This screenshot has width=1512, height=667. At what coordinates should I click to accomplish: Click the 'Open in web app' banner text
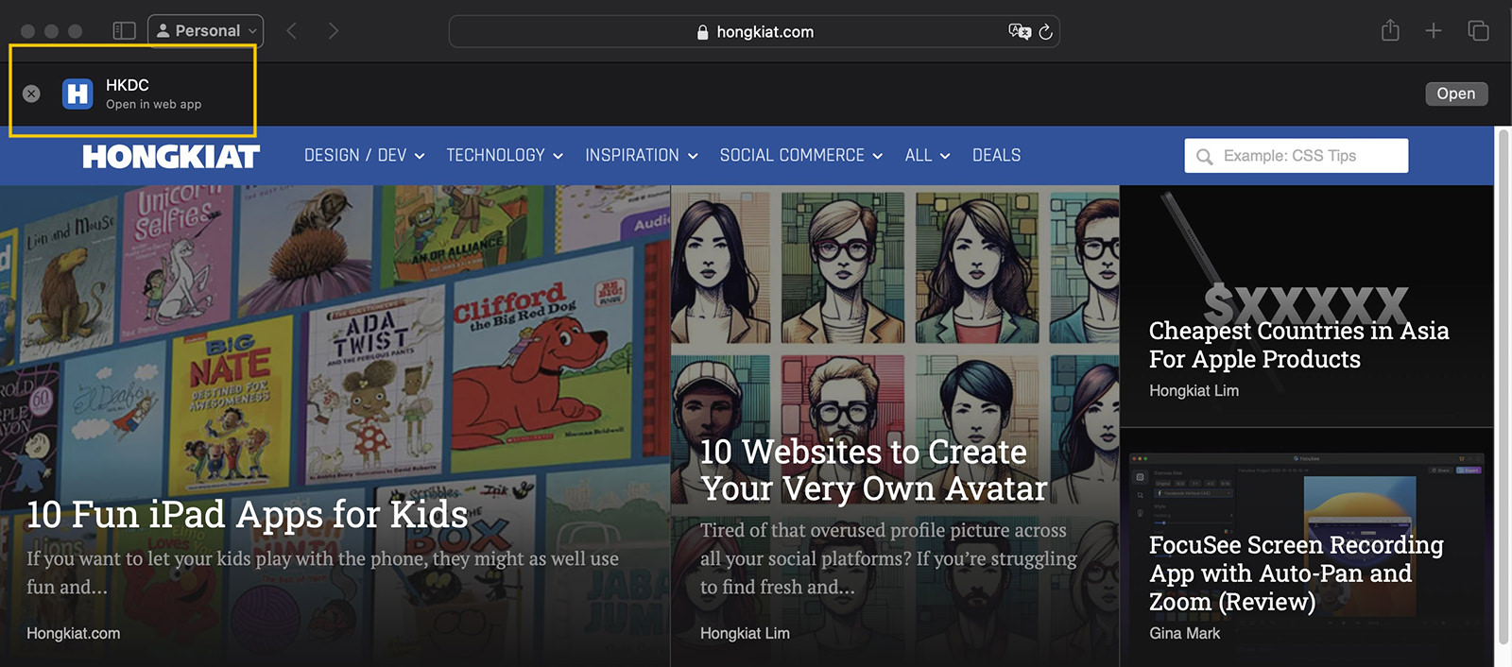tap(153, 105)
